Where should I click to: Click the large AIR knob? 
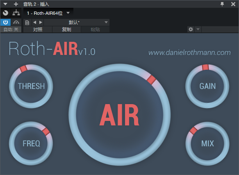coord(120,115)
